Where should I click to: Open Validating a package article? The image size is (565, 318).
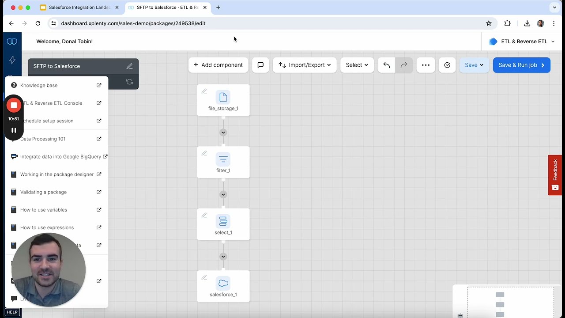[56, 192]
